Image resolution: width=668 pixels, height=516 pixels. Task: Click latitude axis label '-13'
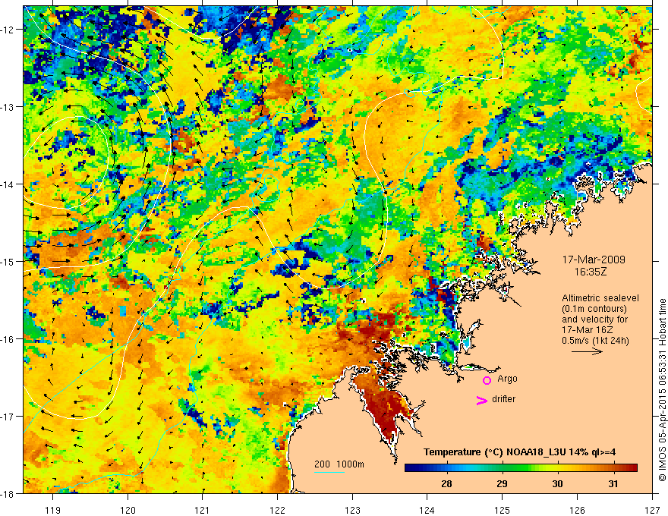point(8,107)
